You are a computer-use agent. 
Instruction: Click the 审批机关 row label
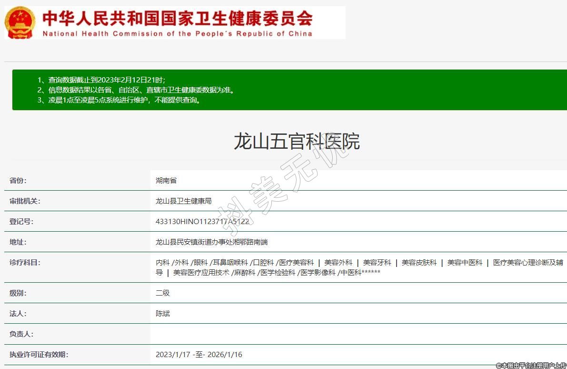coord(25,201)
